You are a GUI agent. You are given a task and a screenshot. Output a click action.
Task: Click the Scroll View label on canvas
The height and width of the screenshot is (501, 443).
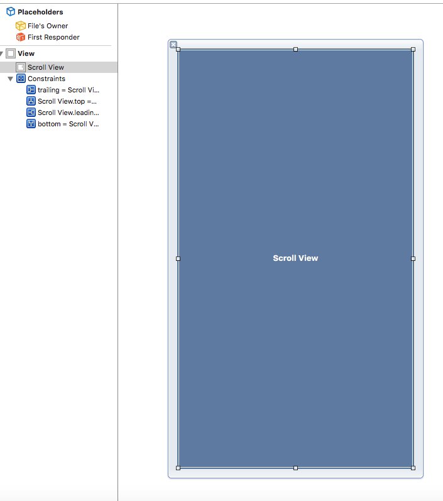tap(295, 258)
